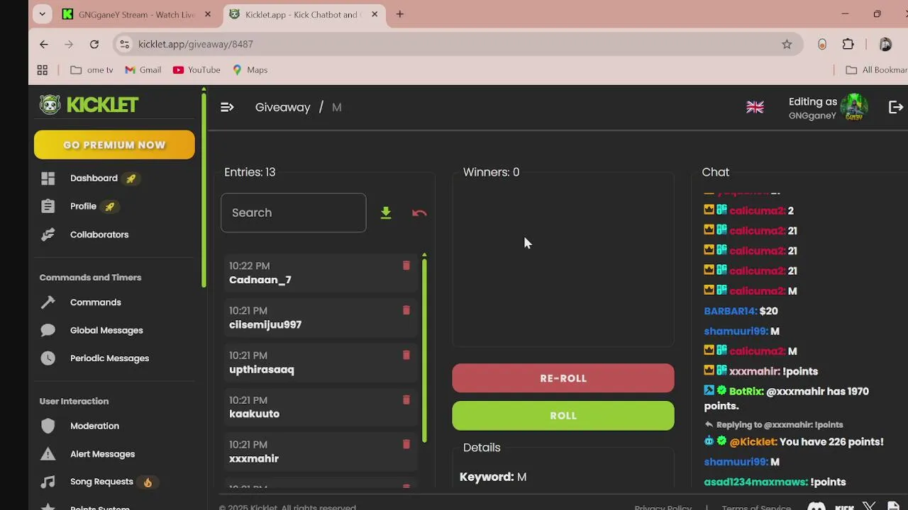Reload the page
This screenshot has width=908, height=510.
coord(94,44)
